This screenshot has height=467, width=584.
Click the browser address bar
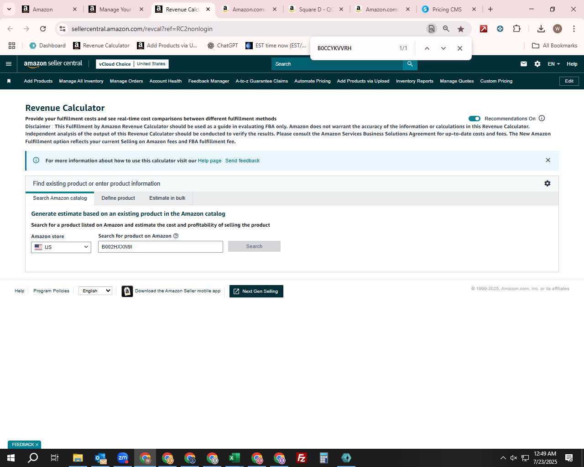[246, 29]
